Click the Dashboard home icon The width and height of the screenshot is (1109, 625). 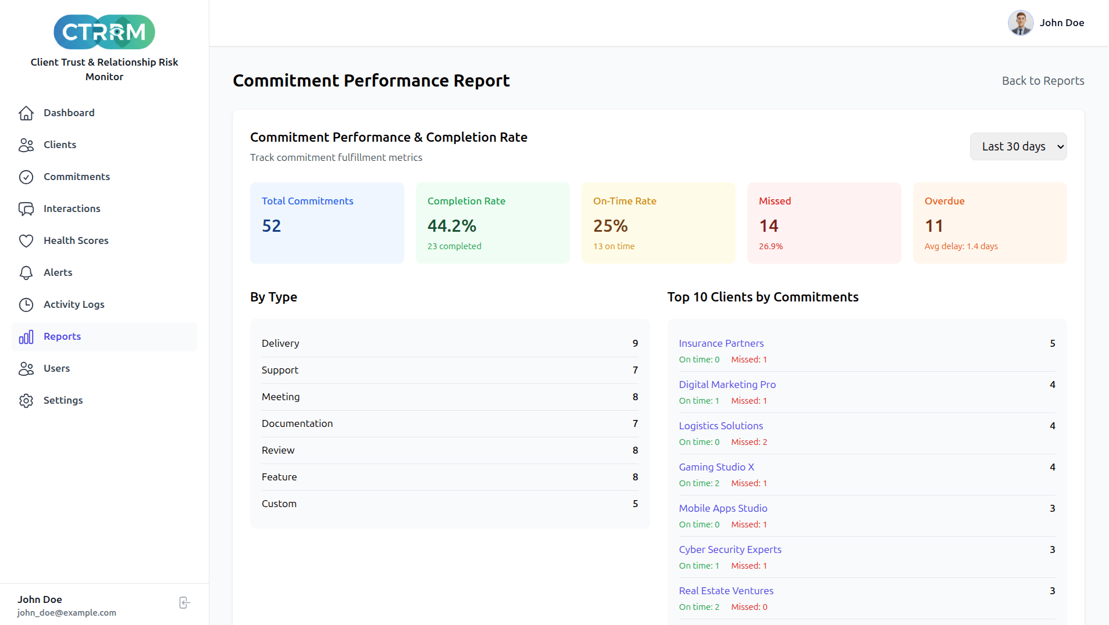[26, 113]
